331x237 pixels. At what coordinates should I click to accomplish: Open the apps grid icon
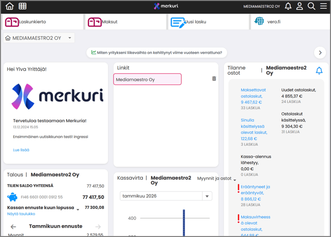(x=23, y=6)
